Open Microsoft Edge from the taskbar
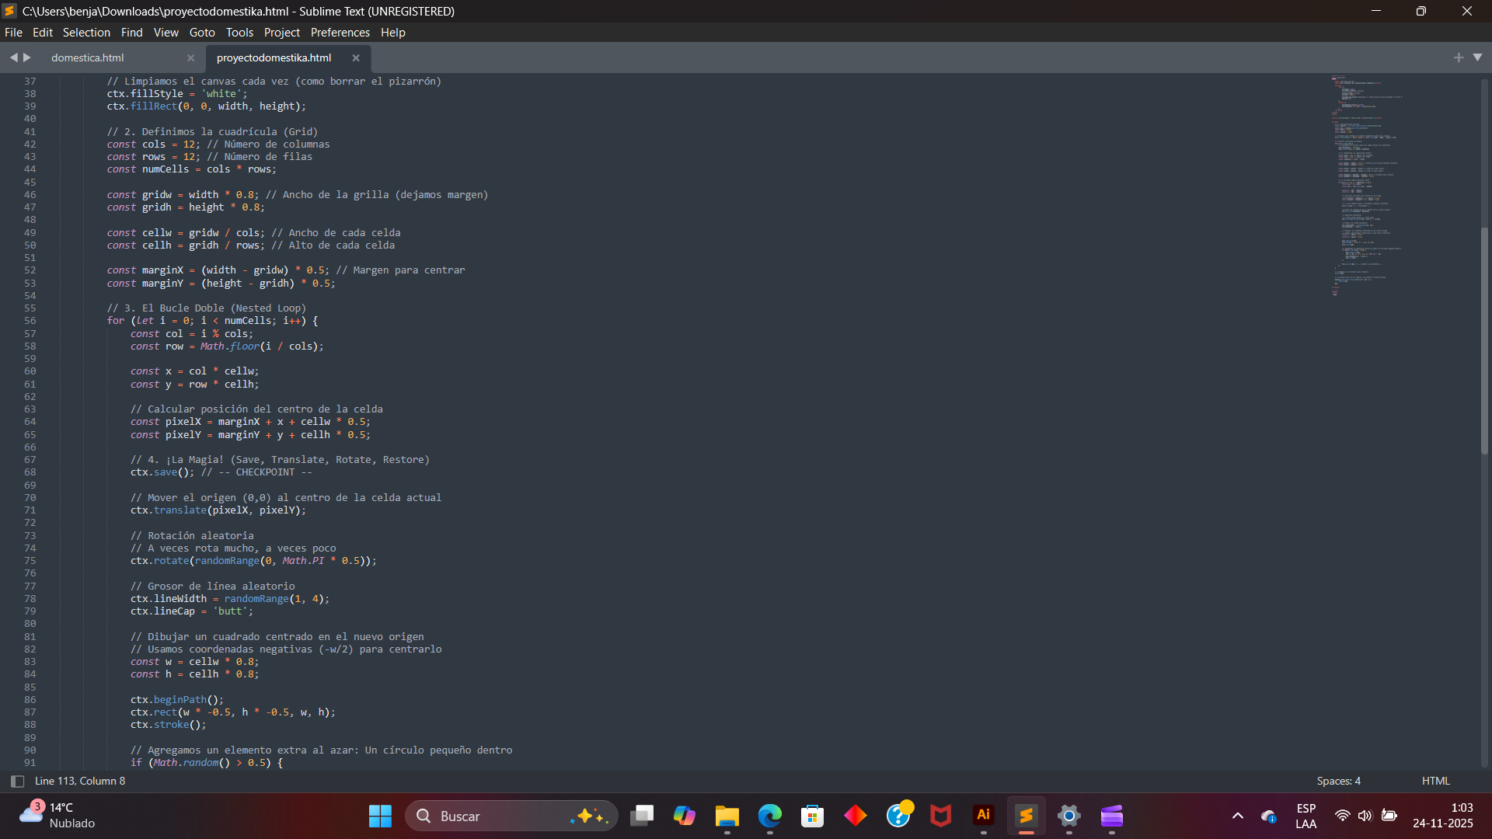The image size is (1492, 839). (x=769, y=816)
